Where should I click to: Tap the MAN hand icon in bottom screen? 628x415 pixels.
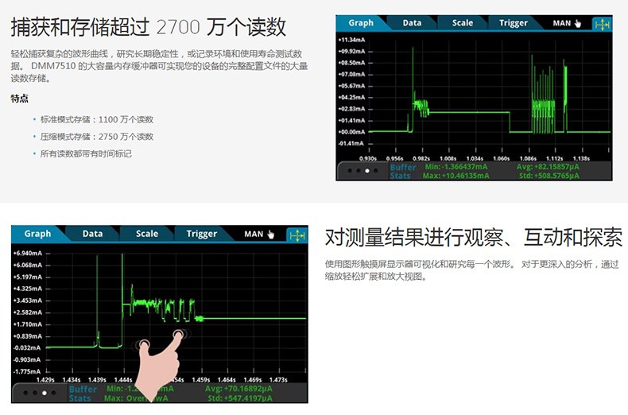(270, 235)
